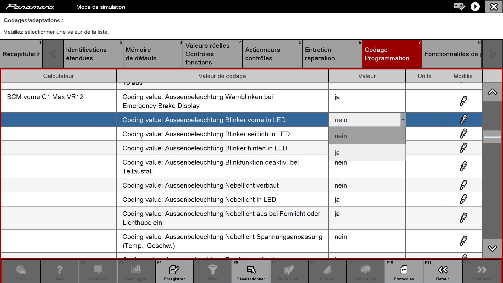Screen dimensions: 503x283
Task: Click the modified icon of Nebellicht aus bei Fernlicht row
Action: pos(463,218)
